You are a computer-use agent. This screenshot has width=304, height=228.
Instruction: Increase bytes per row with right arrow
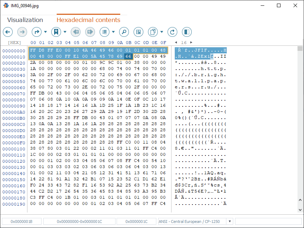pos(191,43)
